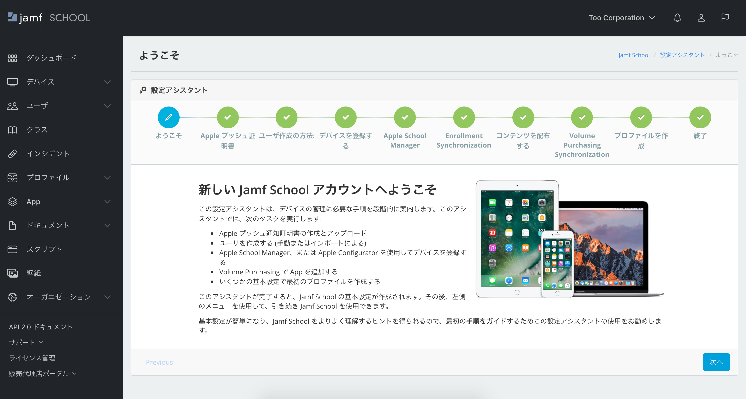Click the デバイスを登録する step checkmark
This screenshot has width=746, height=399.
click(346, 117)
